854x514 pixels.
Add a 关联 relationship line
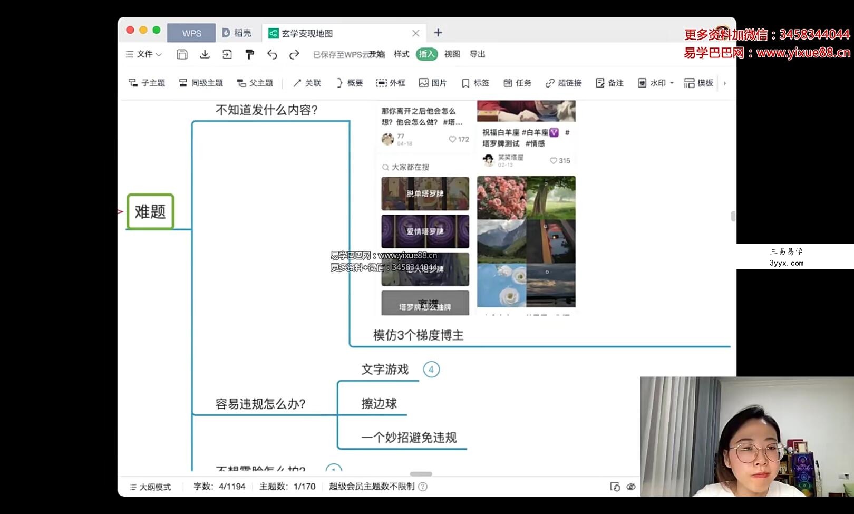pyautogui.click(x=307, y=83)
